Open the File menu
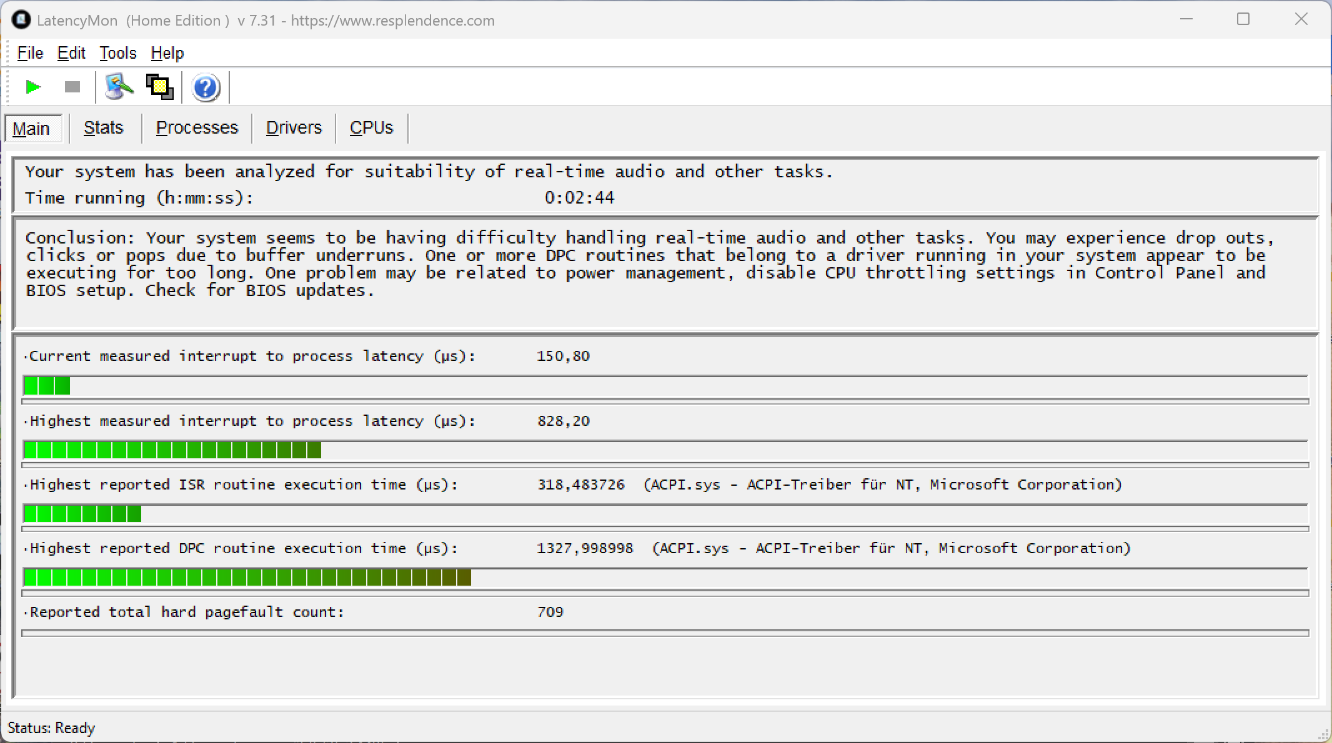Image resolution: width=1332 pixels, height=743 pixels. [x=30, y=53]
